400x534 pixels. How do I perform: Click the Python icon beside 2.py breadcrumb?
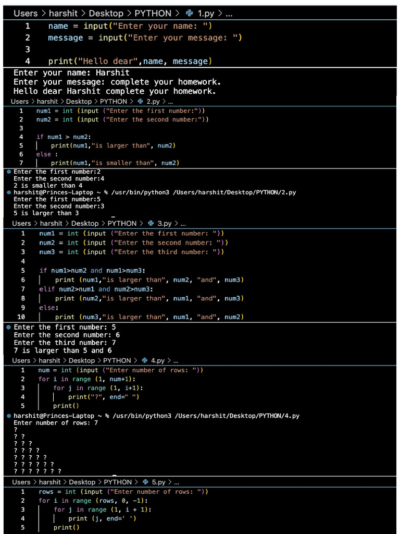140,102
